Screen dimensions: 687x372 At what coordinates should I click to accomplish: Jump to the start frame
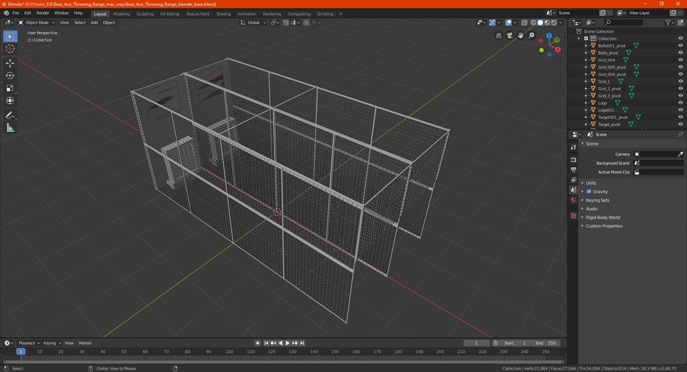266,343
